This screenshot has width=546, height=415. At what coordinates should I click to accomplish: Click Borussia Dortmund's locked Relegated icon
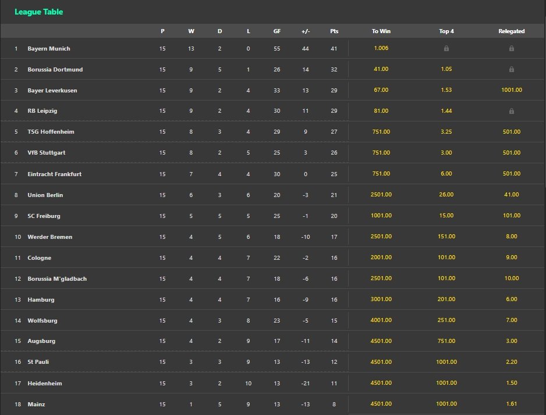(511, 70)
